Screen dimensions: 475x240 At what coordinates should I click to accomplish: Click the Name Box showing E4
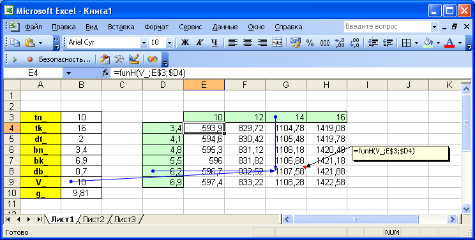pyautogui.click(x=33, y=73)
